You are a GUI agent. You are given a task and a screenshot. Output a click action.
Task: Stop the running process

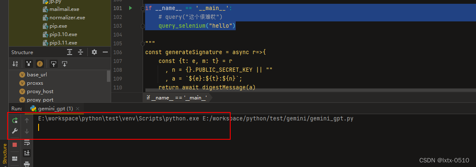click(x=15, y=145)
